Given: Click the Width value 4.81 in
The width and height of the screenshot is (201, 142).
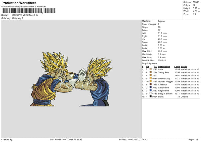Looking at the screenshot, I should pyautogui.click(x=196, y=11).
